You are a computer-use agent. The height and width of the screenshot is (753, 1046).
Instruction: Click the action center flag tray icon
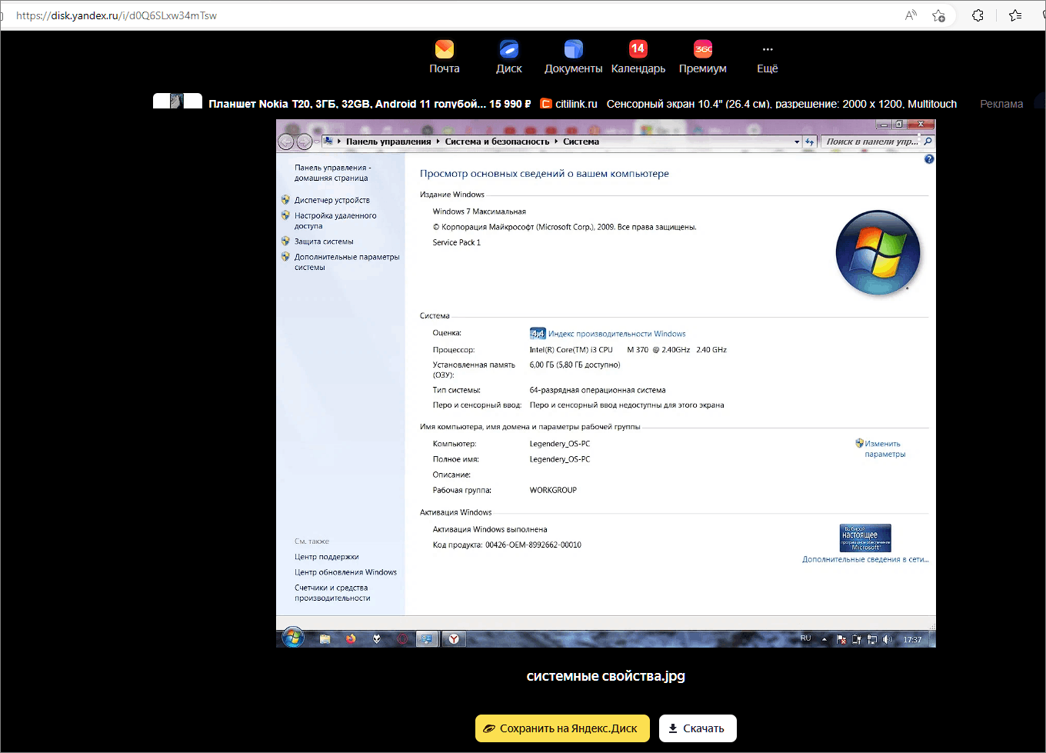[x=841, y=639]
